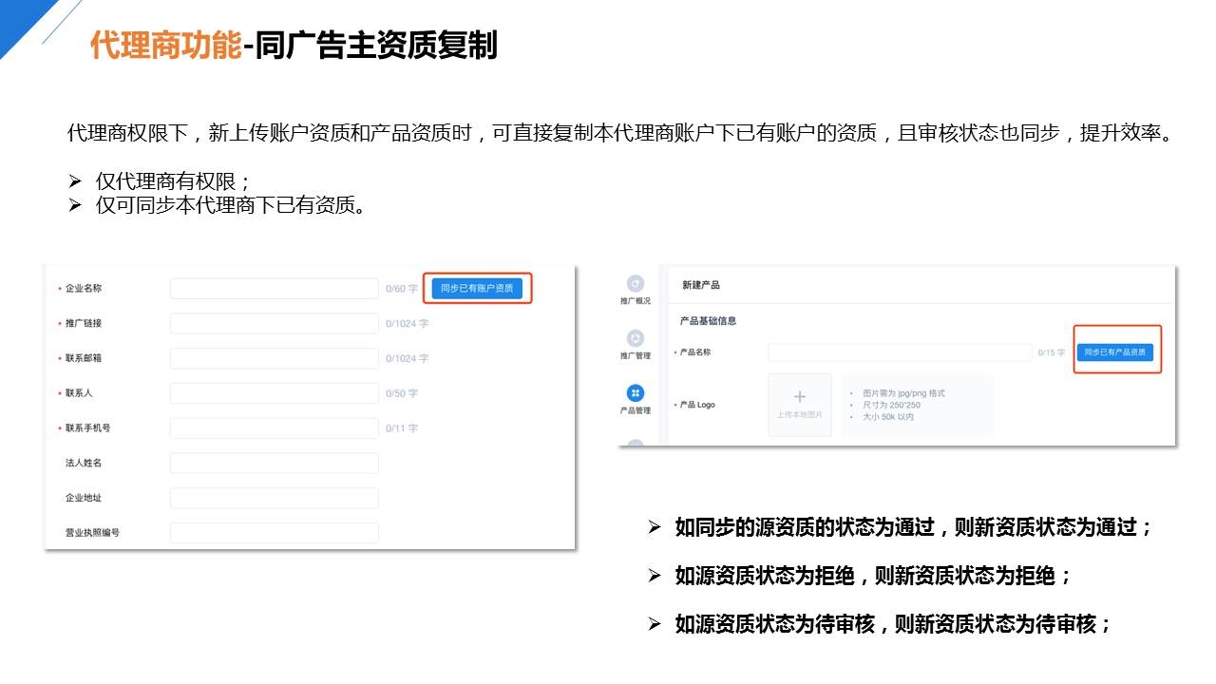Click the 同步已有账户资质 button
Screen dimensions: 1216x684
pyautogui.click(x=477, y=288)
